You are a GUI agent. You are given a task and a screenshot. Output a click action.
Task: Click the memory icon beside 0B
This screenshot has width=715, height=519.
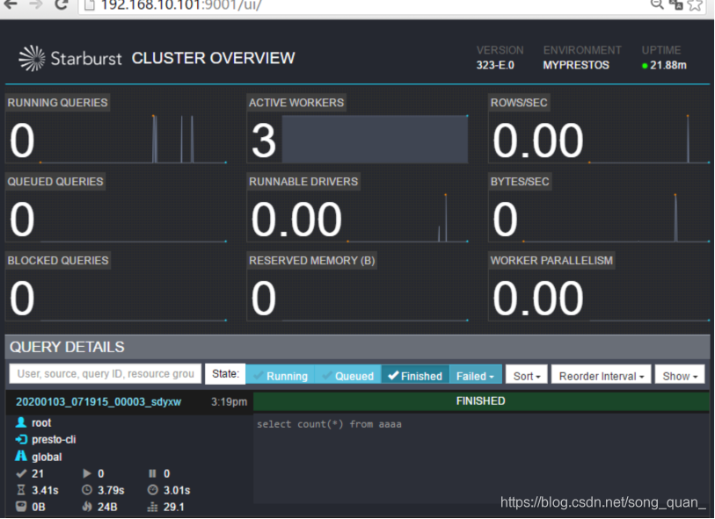pyautogui.click(x=21, y=506)
